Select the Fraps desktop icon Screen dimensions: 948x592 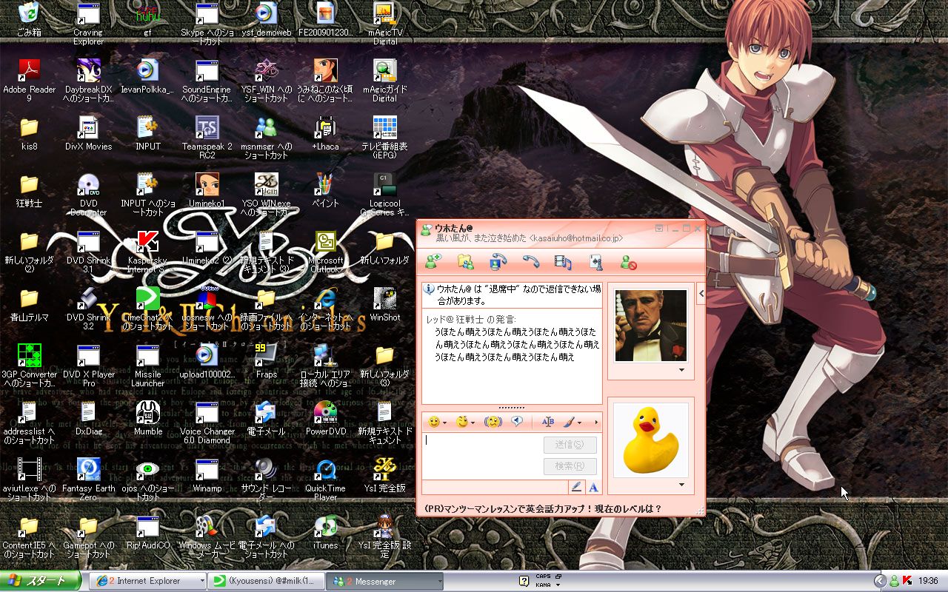(x=266, y=361)
